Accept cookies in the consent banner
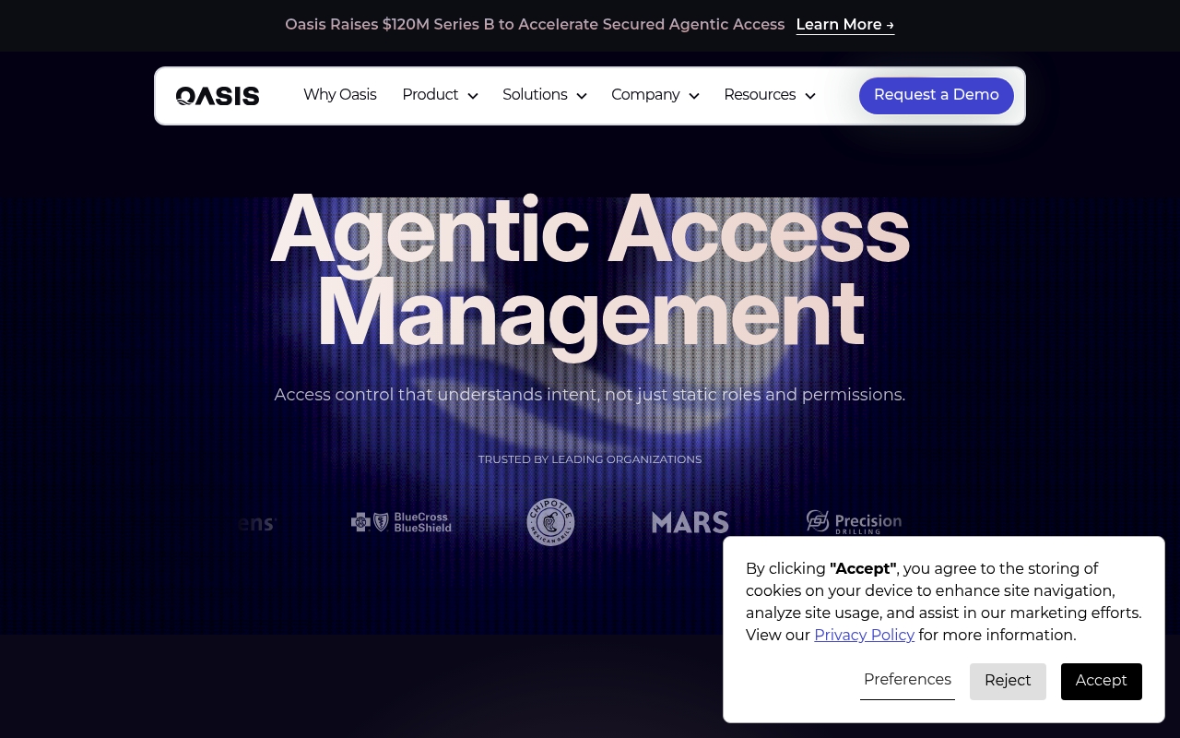Image resolution: width=1180 pixels, height=738 pixels. pyautogui.click(x=1102, y=681)
